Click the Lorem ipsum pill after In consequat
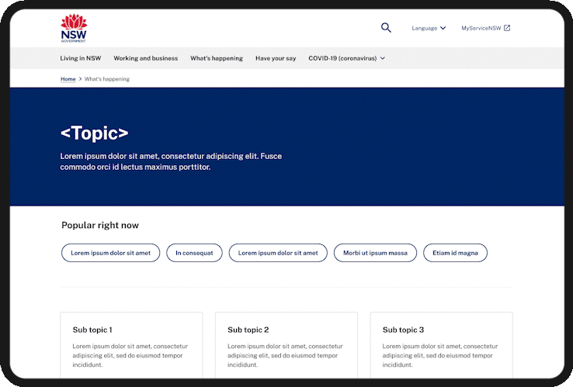The image size is (573, 387). (278, 253)
